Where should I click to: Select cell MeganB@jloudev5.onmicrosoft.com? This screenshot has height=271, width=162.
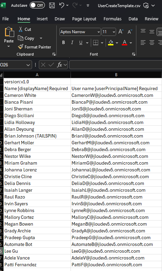point(116,224)
